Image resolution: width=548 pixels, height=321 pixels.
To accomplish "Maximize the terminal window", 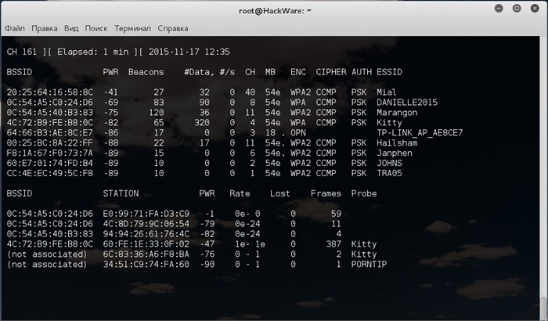I will point(517,9).
